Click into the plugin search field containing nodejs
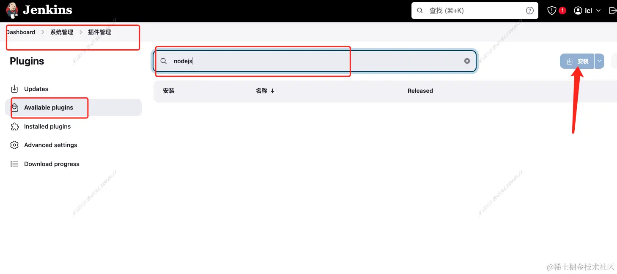617x274 pixels. 315,61
